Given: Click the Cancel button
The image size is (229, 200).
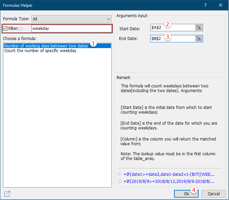Looking at the screenshot, I should [x=214, y=194].
